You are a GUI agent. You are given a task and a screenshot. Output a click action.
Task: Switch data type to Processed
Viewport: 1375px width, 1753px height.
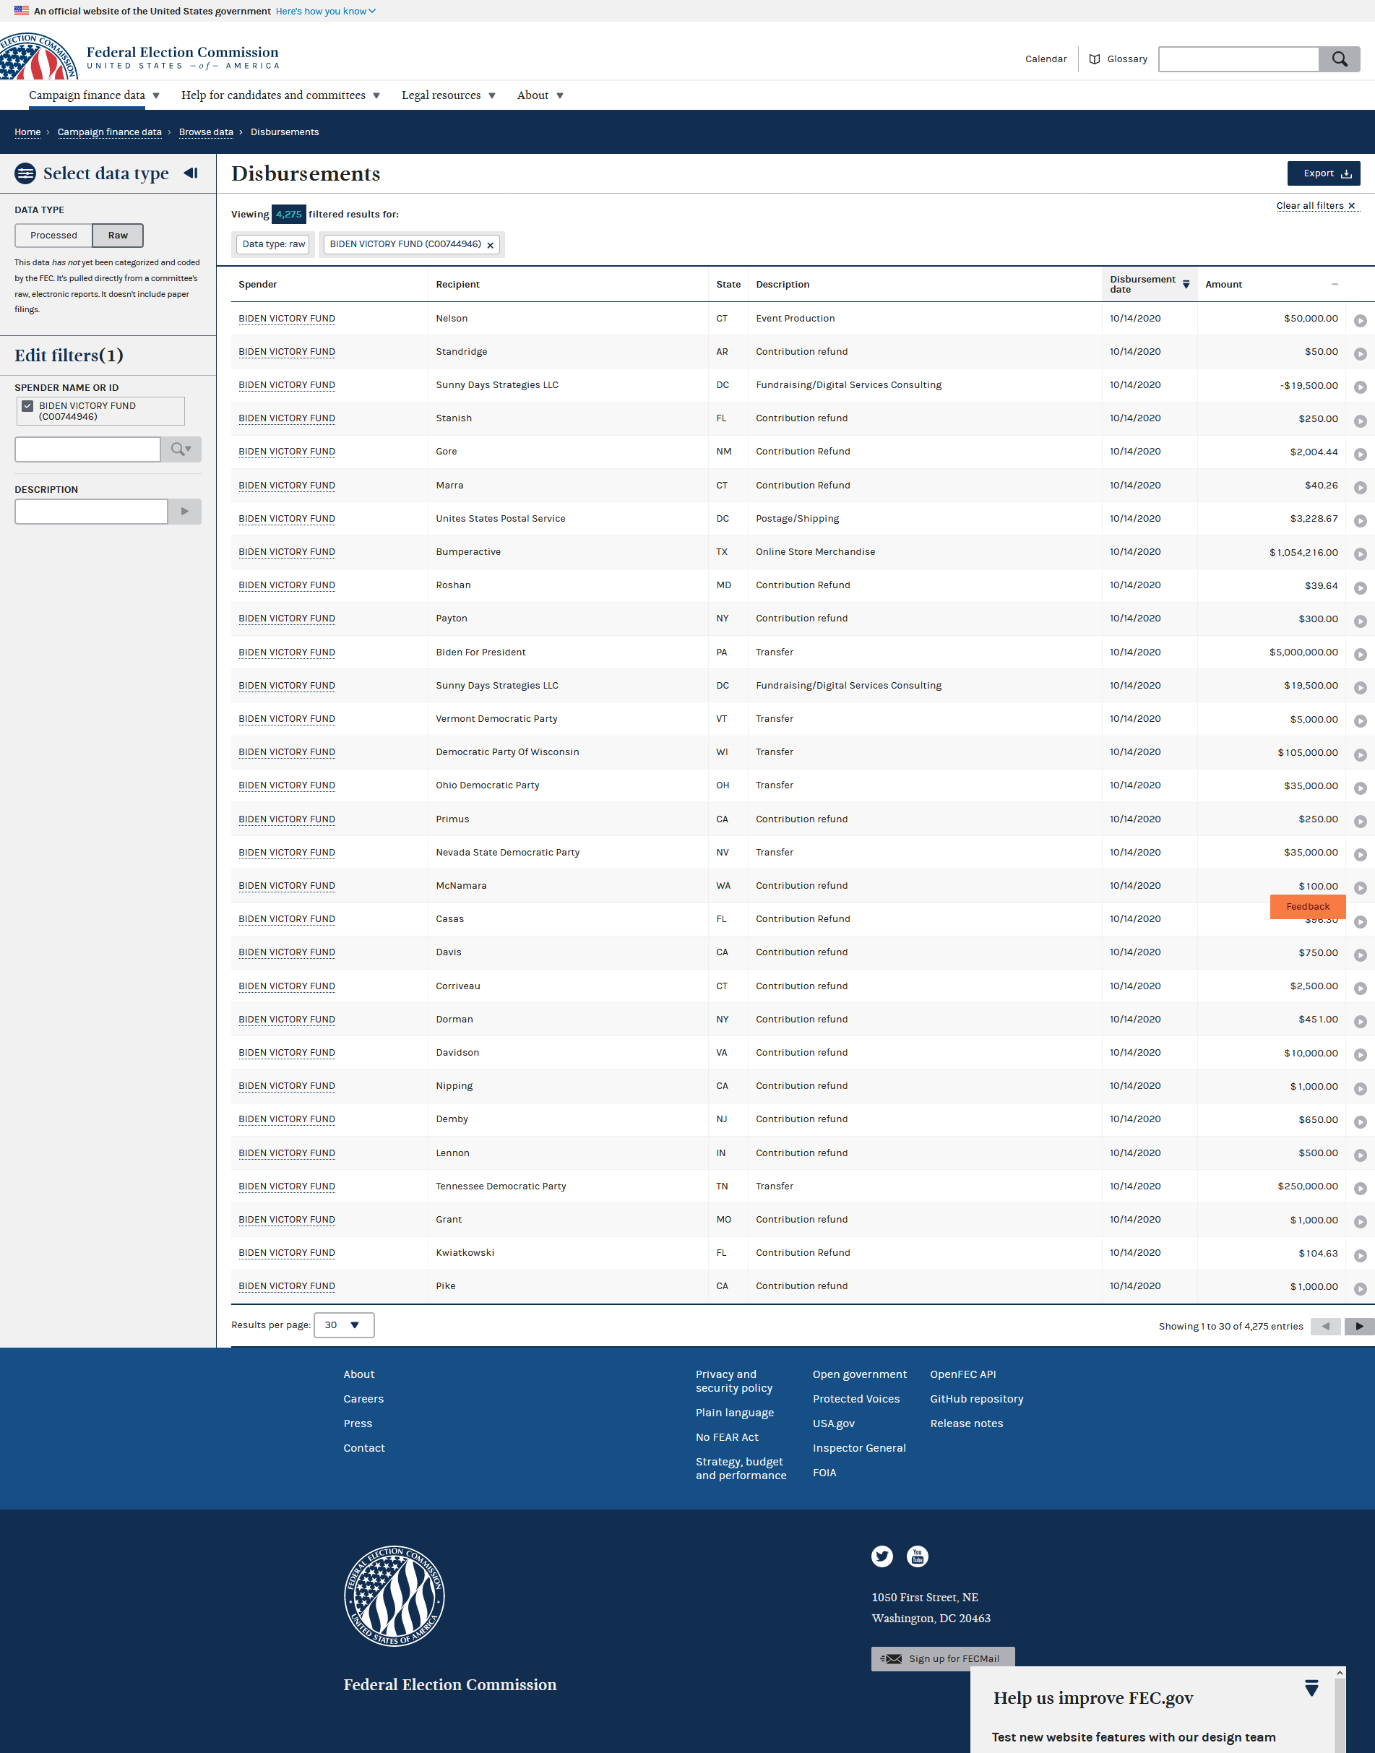53,235
